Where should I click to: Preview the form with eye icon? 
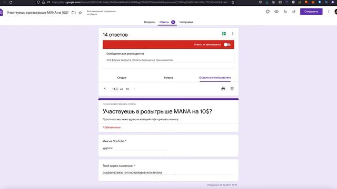pyautogui.click(x=276, y=12)
